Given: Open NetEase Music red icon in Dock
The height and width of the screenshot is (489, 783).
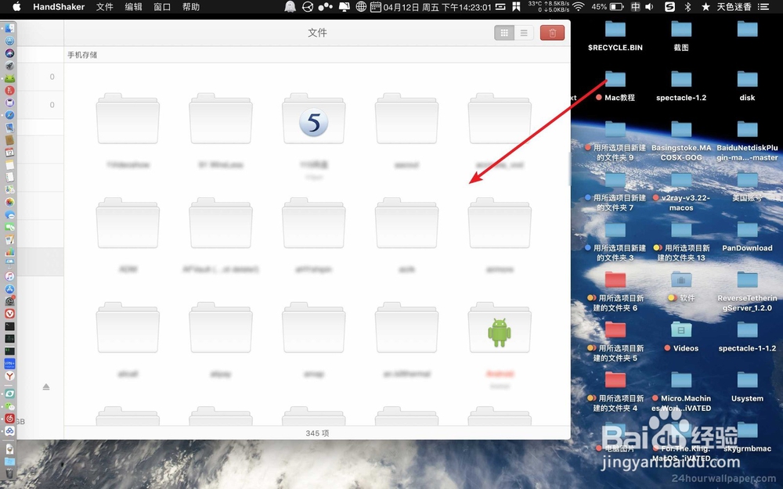Looking at the screenshot, I should (9, 419).
